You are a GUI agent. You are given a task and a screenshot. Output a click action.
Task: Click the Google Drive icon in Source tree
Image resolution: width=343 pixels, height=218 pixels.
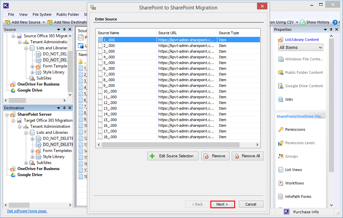13,90
